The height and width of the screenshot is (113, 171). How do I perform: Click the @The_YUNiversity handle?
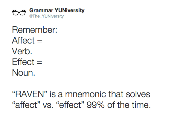click(x=46, y=16)
